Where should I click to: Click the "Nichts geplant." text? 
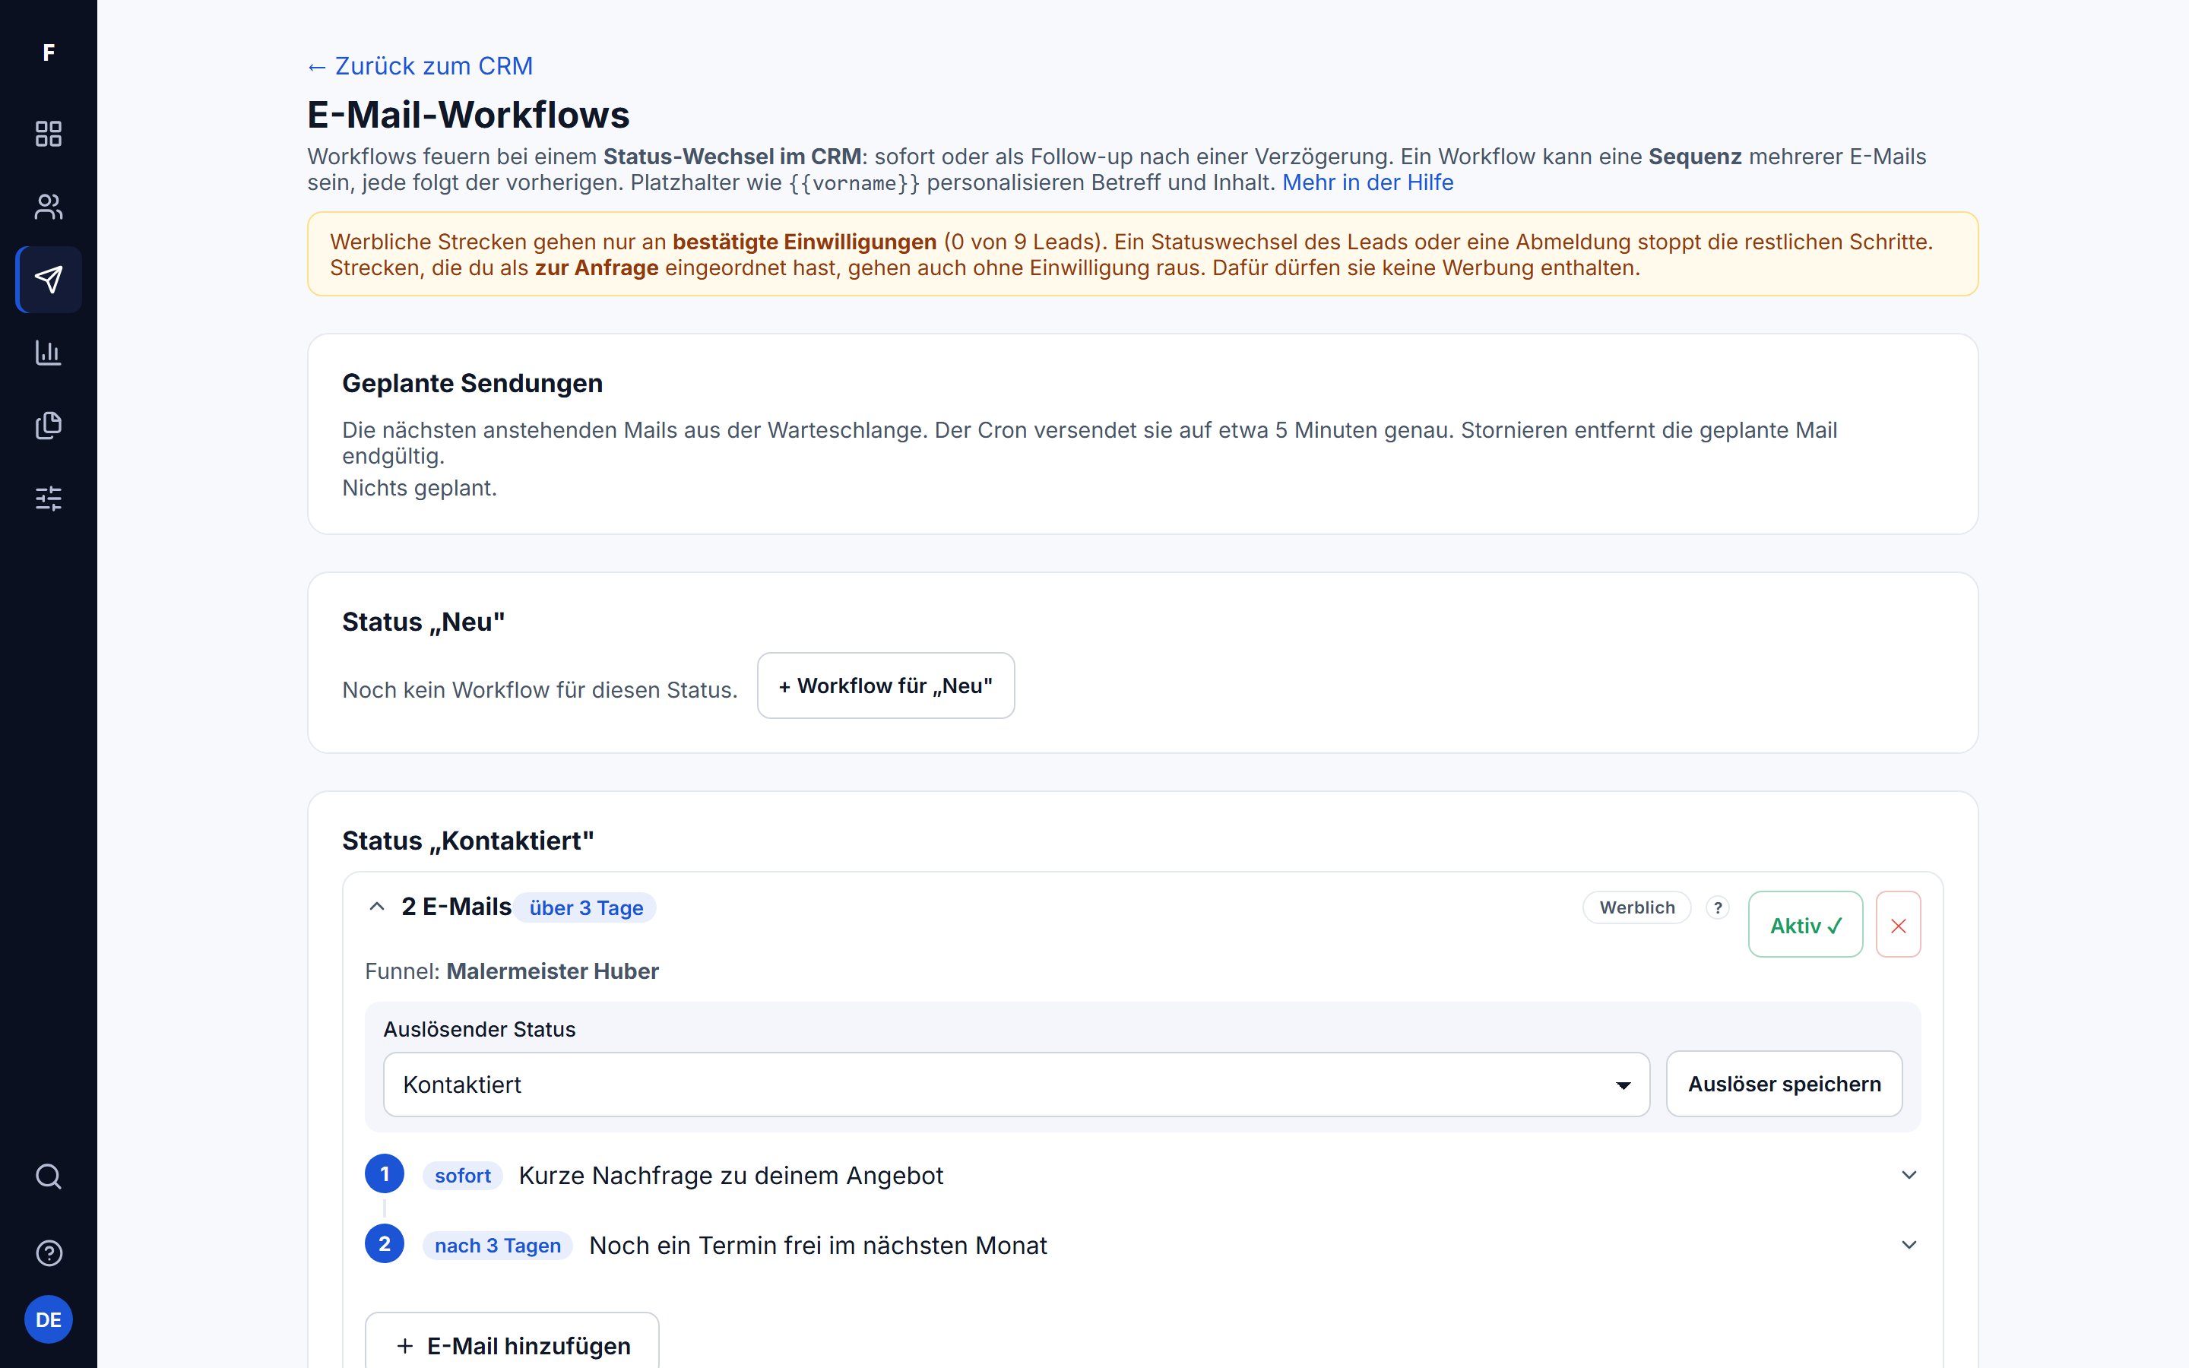tap(420, 488)
